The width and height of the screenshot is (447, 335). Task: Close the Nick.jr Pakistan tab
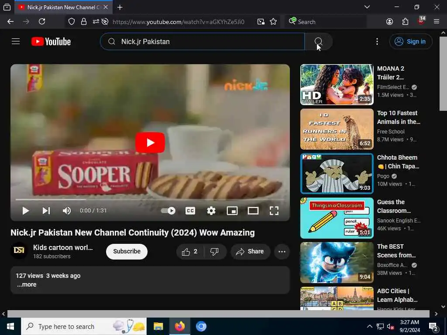[106, 7]
